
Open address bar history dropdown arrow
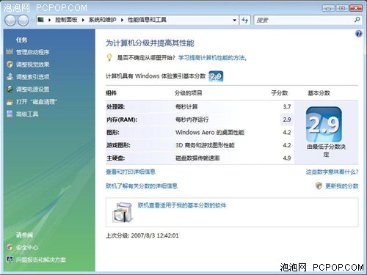tap(234, 20)
